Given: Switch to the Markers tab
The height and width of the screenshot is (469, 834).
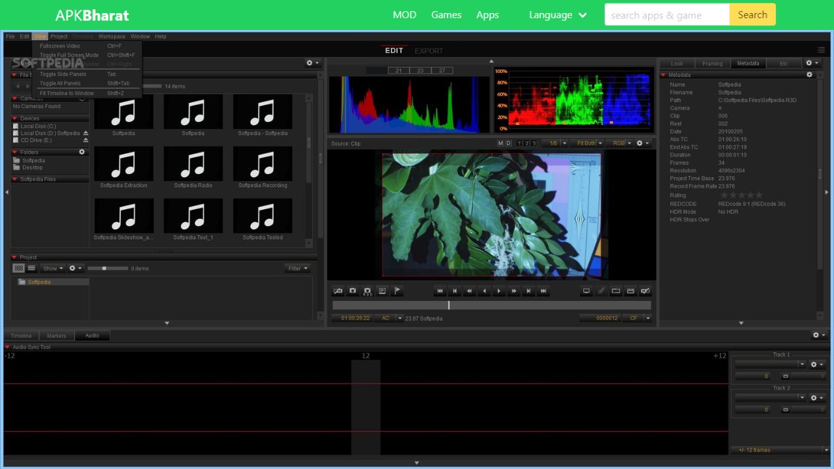Looking at the screenshot, I should (57, 335).
